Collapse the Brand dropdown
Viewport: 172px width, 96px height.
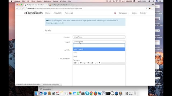click(99, 42)
